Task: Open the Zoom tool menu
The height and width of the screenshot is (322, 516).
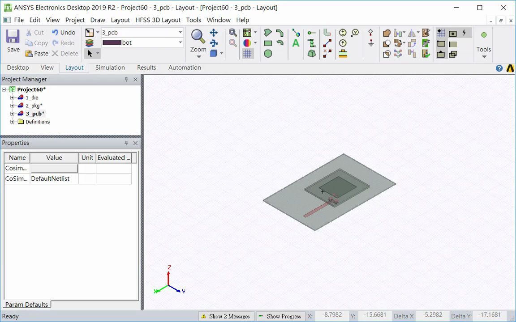Action: click(x=198, y=44)
